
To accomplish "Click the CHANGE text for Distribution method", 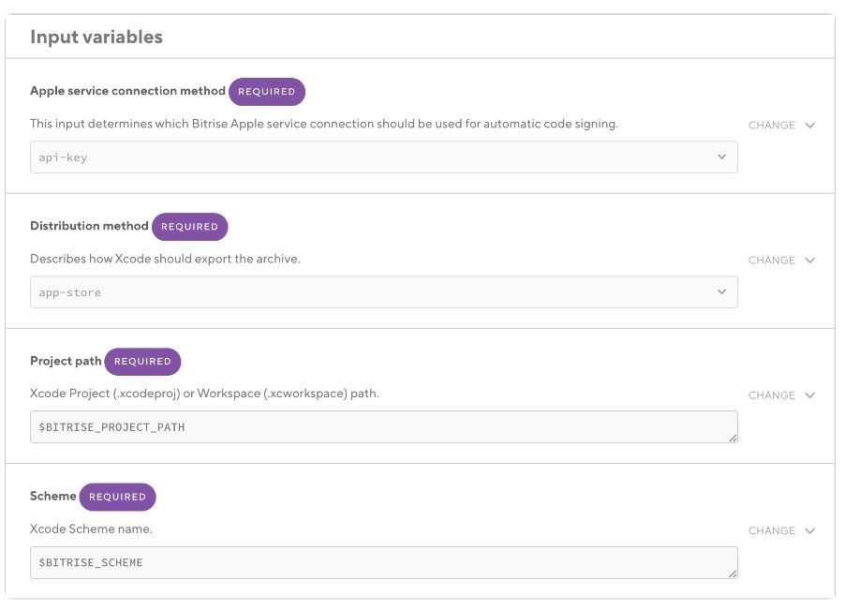I will 771,261.
